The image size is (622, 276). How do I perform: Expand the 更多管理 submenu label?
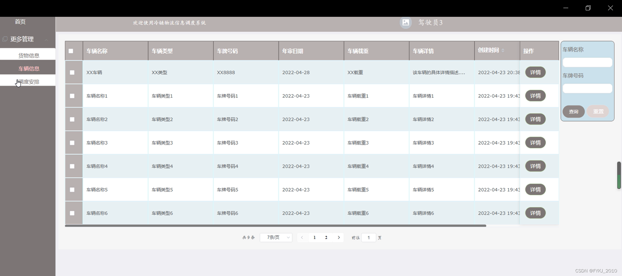22,39
